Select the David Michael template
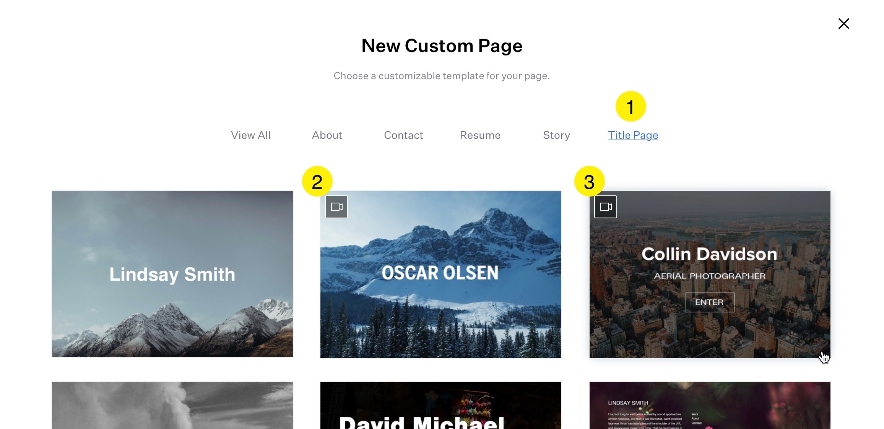The height and width of the screenshot is (429, 884). click(440, 405)
